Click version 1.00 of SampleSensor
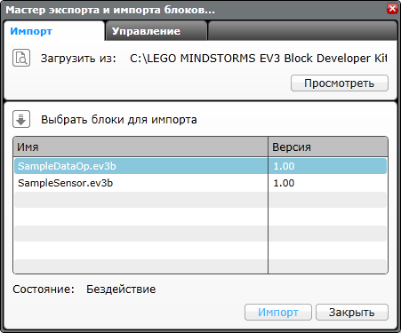Image resolution: width=401 pixels, height=333 pixels. click(284, 183)
